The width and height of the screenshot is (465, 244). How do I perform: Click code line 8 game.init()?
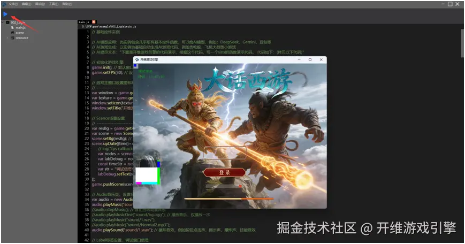(112, 67)
